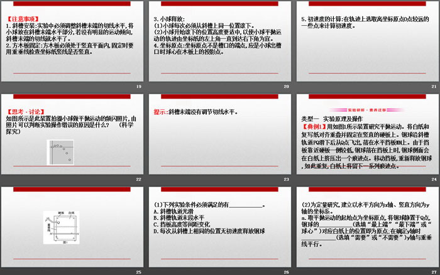Screen dimensions: 440x275
Task: Click the 图1 apparatus figure on slide 25
Action: coord(61,227)
